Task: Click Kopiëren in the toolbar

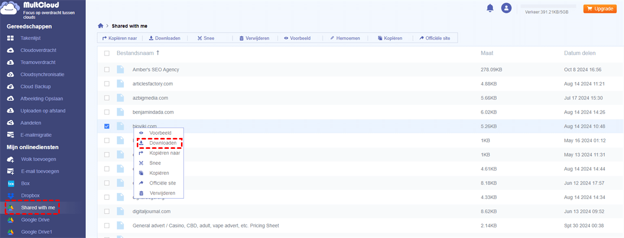Action: [389, 38]
